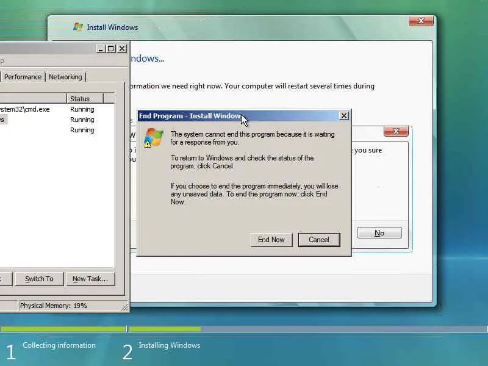
Task: Click the Install Windows title logo icon
Action: coord(78,27)
